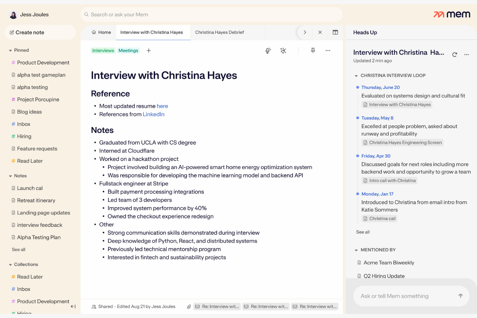The width and height of the screenshot is (477, 318).
Task: Switch to Christina Hayes Debrief tab
Action: coord(219,32)
